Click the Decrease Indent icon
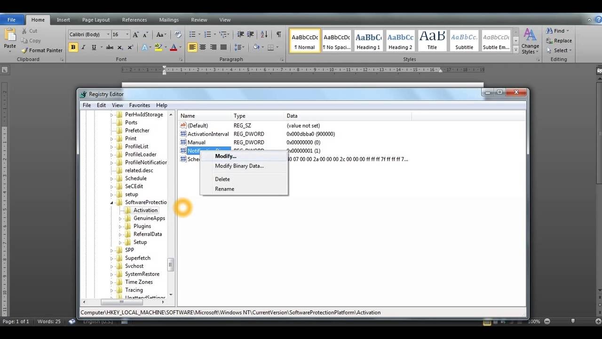602x339 pixels. point(241,34)
